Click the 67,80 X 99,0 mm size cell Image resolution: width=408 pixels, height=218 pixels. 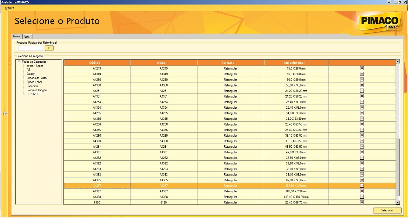[x=296, y=180]
